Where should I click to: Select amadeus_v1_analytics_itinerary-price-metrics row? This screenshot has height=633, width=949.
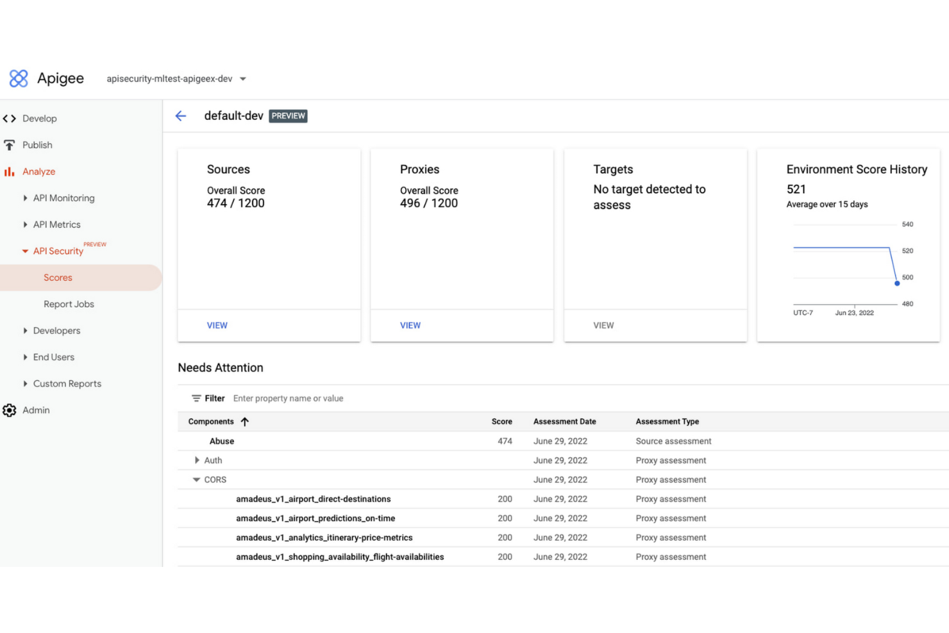pos(563,537)
